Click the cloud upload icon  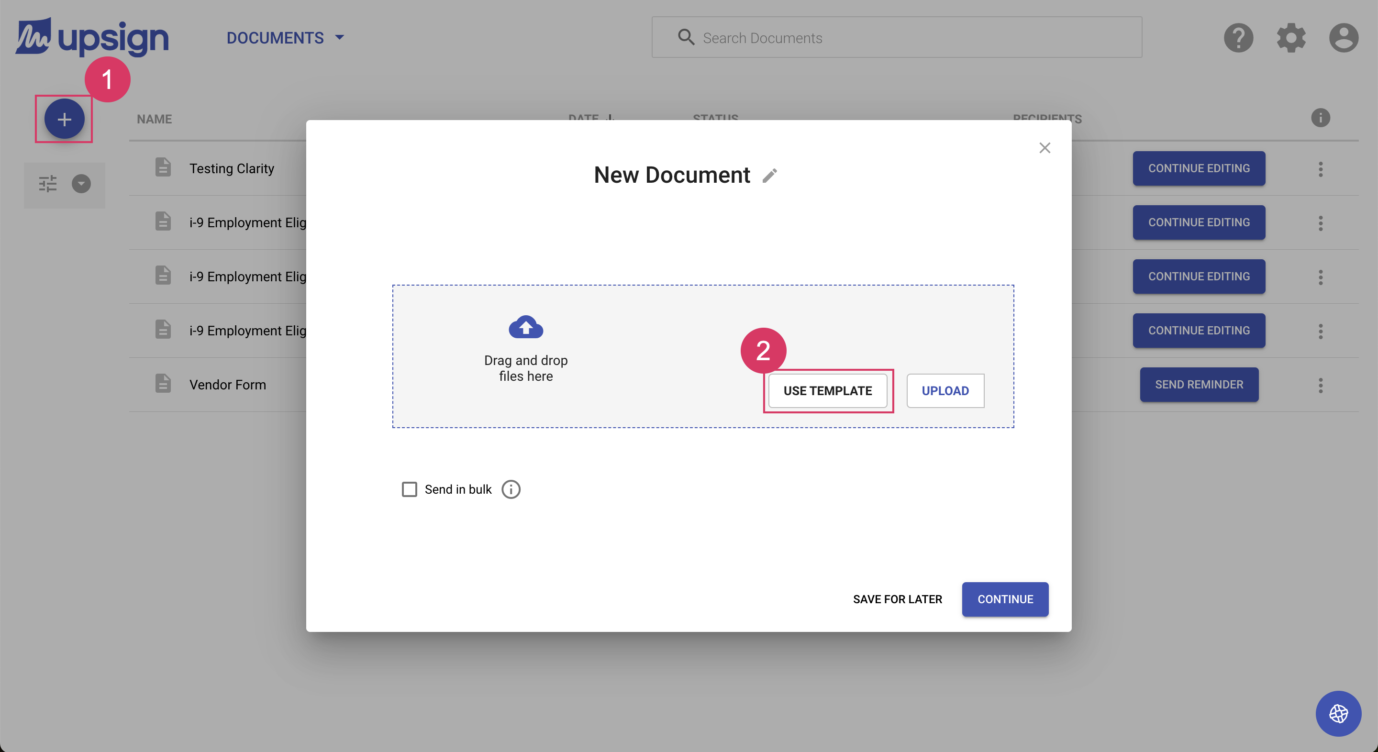(x=525, y=327)
